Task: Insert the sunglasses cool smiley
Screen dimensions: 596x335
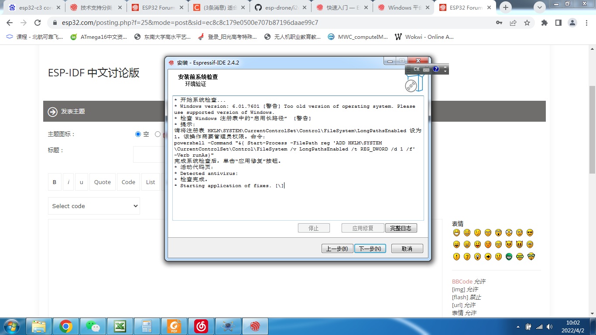Action: pyautogui.click(x=530, y=232)
